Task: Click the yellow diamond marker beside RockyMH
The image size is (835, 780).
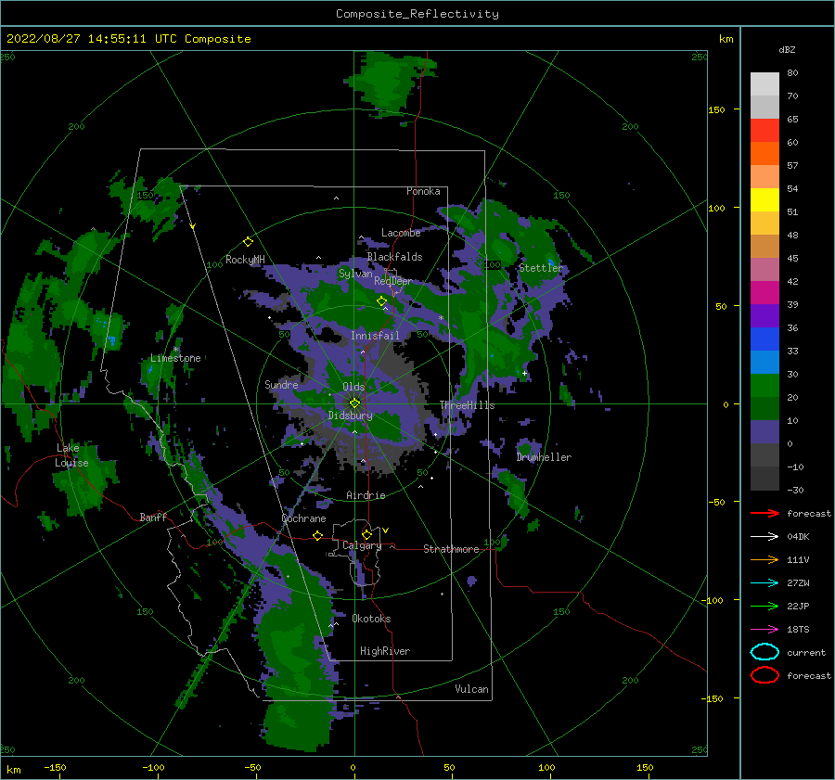Action: pos(248,242)
